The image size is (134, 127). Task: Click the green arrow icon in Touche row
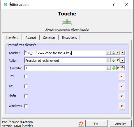click(114, 53)
